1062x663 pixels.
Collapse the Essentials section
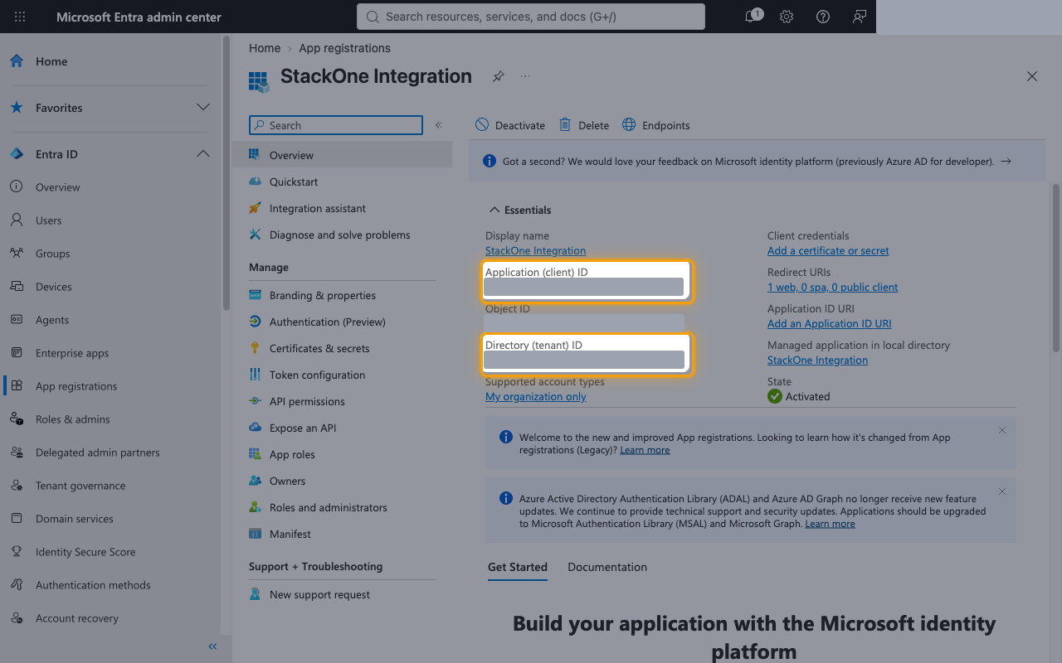pyautogui.click(x=519, y=210)
